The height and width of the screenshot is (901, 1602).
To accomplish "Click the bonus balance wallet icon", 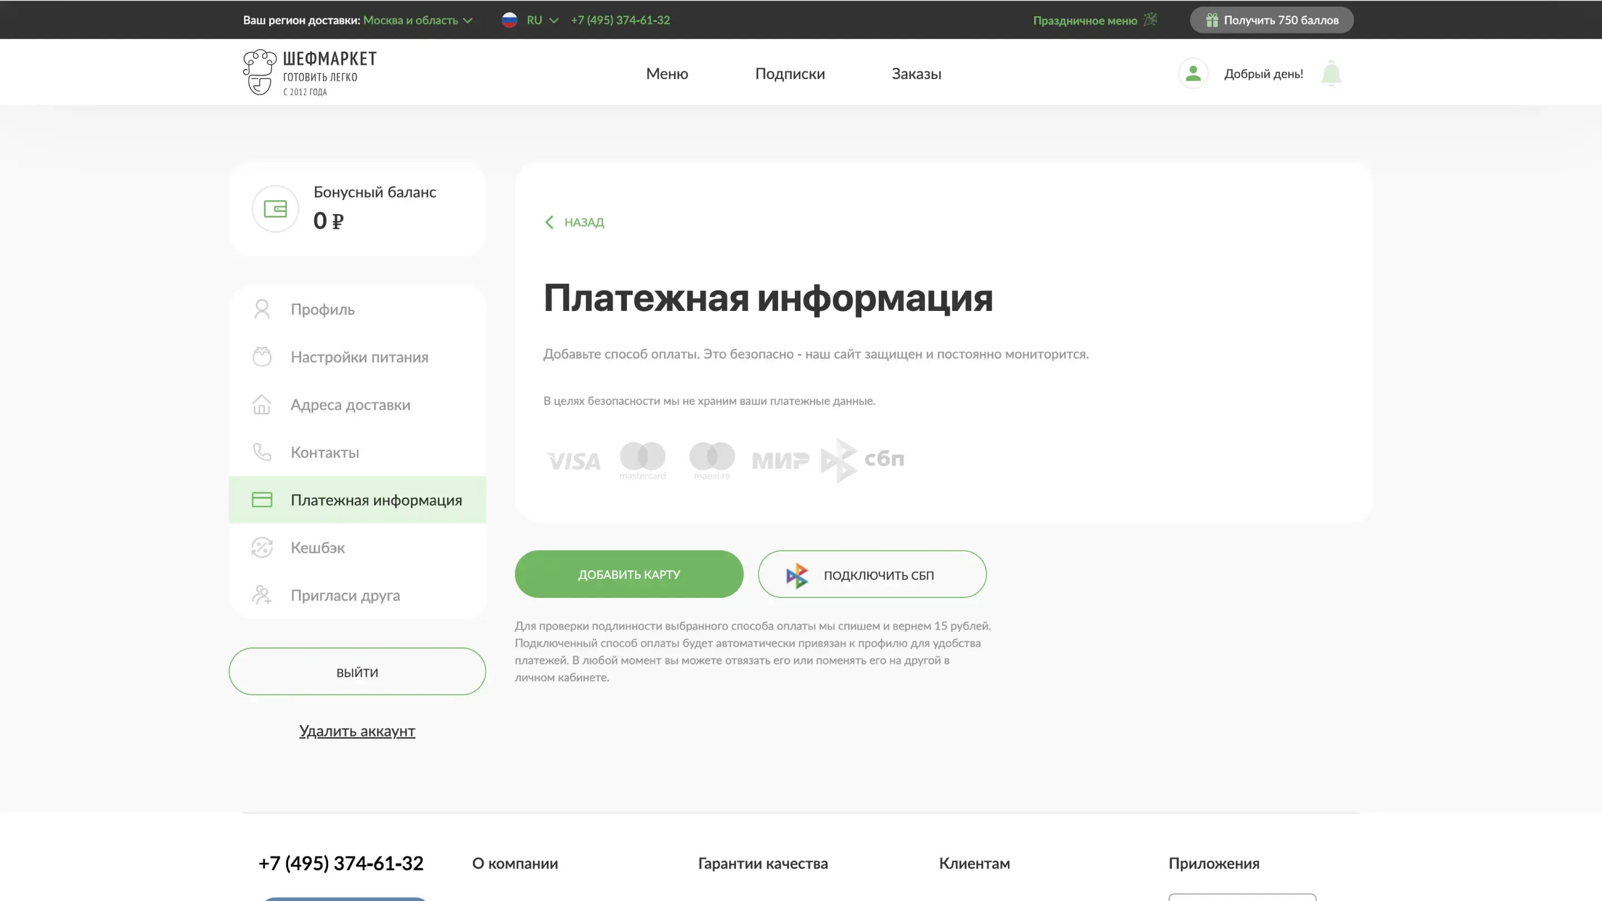I will pyautogui.click(x=275, y=209).
